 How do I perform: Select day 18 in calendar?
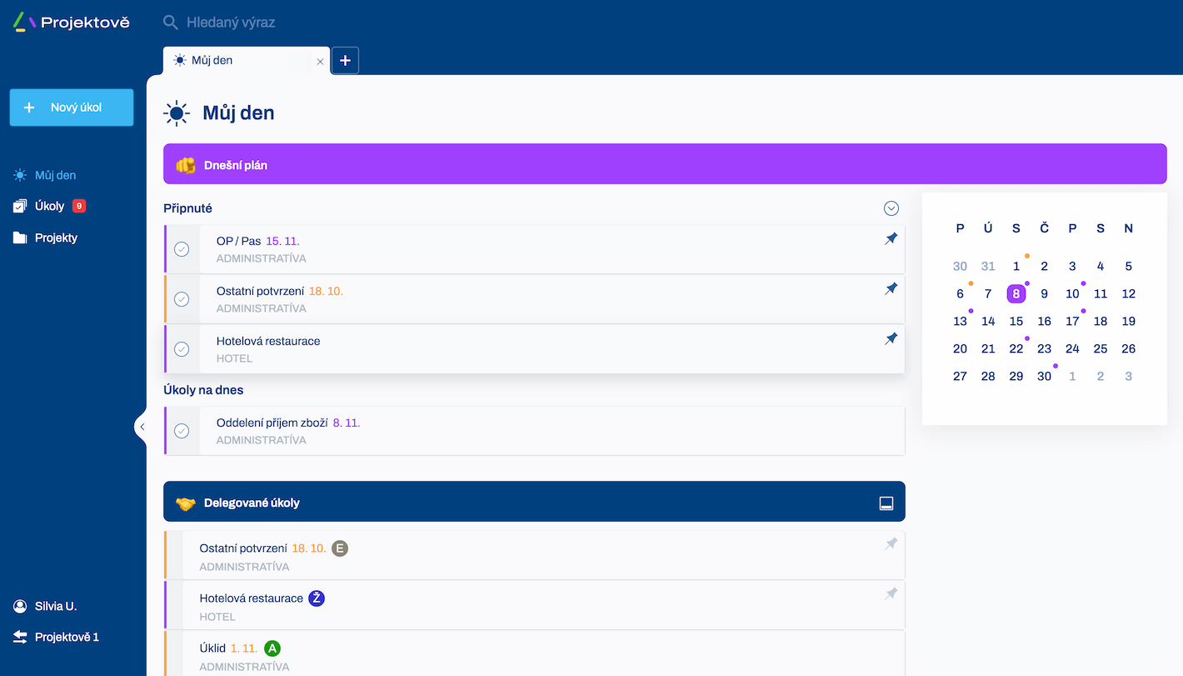click(x=1101, y=321)
